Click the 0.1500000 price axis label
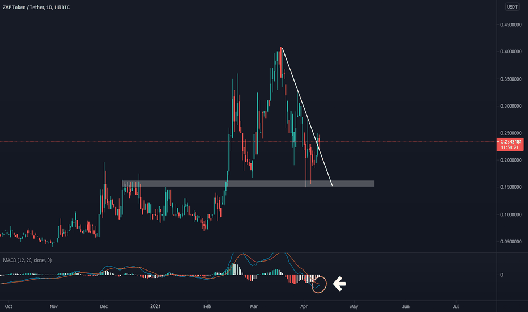The width and height of the screenshot is (528, 312). [510, 187]
